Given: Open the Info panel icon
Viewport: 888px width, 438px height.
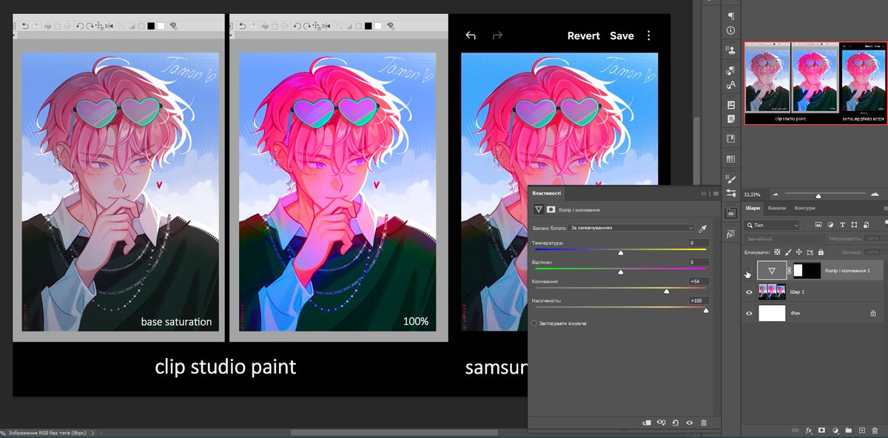Looking at the screenshot, I should [730, 31].
